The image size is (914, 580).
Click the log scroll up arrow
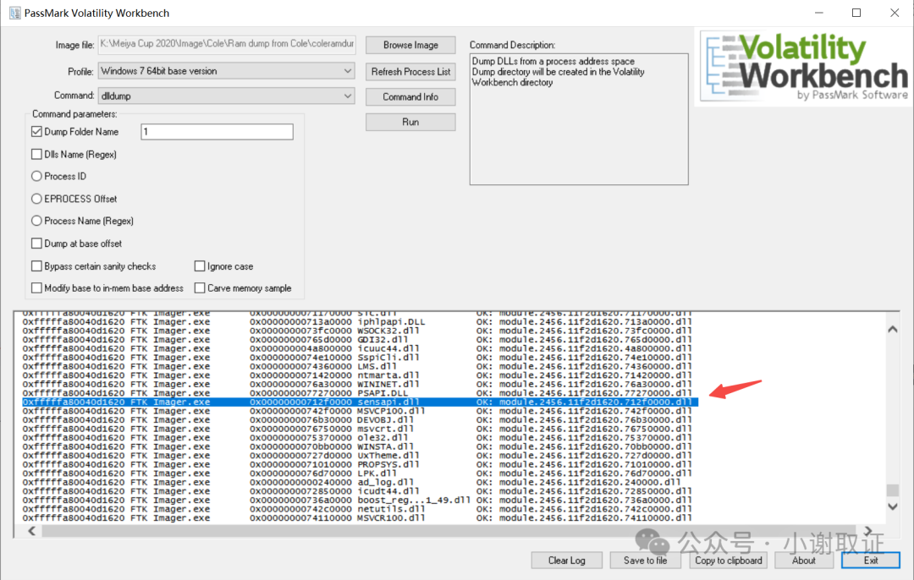click(x=893, y=330)
